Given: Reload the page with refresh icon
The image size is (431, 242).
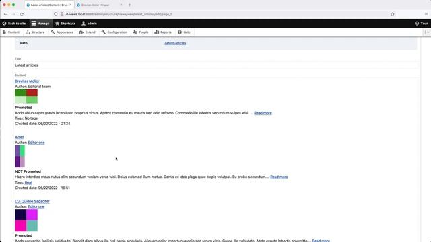Looking at the screenshot, I should point(22,14).
